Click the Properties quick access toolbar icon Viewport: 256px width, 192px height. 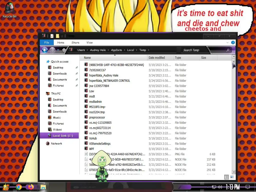(52, 36)
